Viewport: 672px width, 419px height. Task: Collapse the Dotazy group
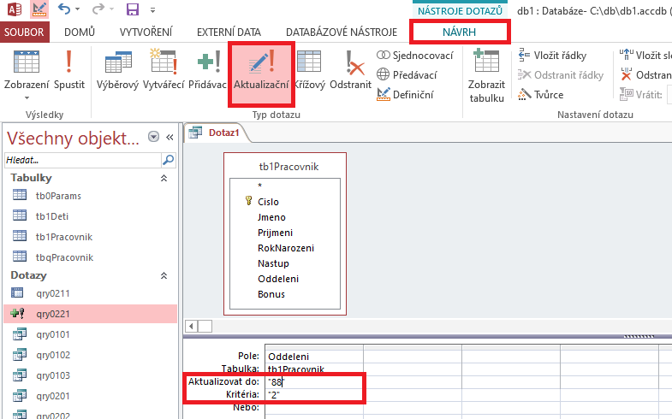[164, 275]
